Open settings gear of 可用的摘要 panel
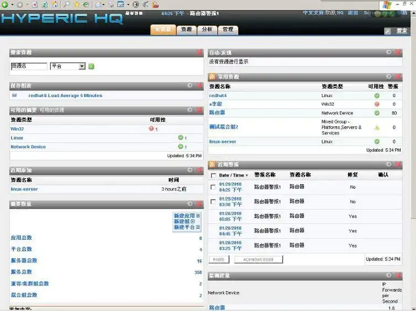This screenshot has width=416, height=311. click(190, 110)
